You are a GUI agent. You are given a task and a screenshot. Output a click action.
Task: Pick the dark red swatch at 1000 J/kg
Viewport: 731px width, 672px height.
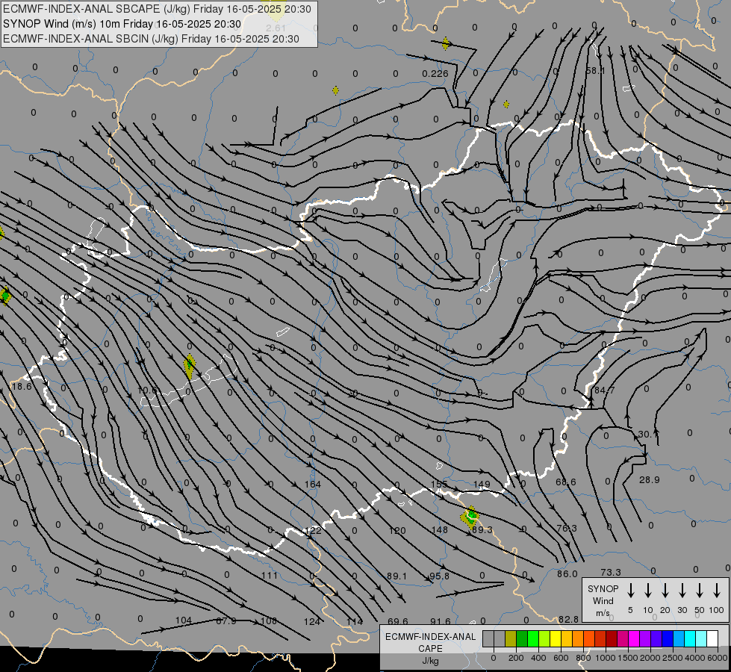coord(612,639)
